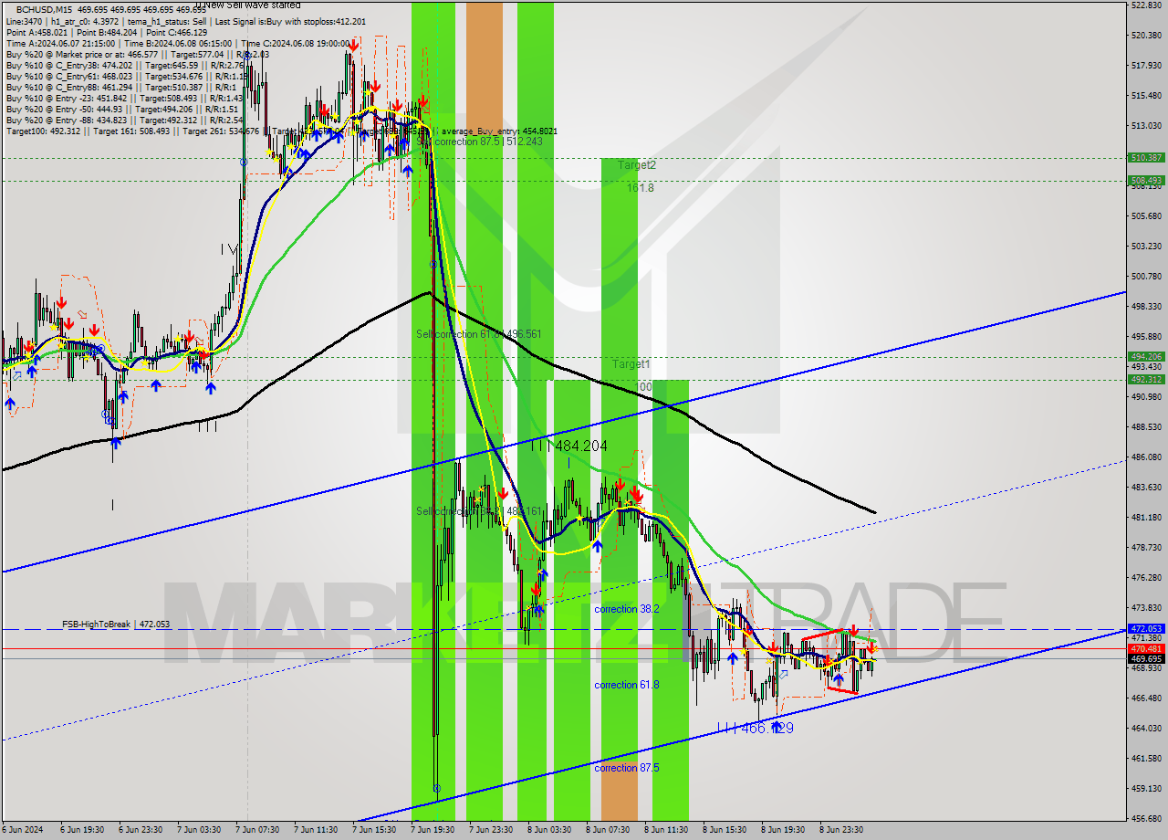Click the 'correction 87.5' blue label
Screen dimensions: 1168x840
(626, 768)
